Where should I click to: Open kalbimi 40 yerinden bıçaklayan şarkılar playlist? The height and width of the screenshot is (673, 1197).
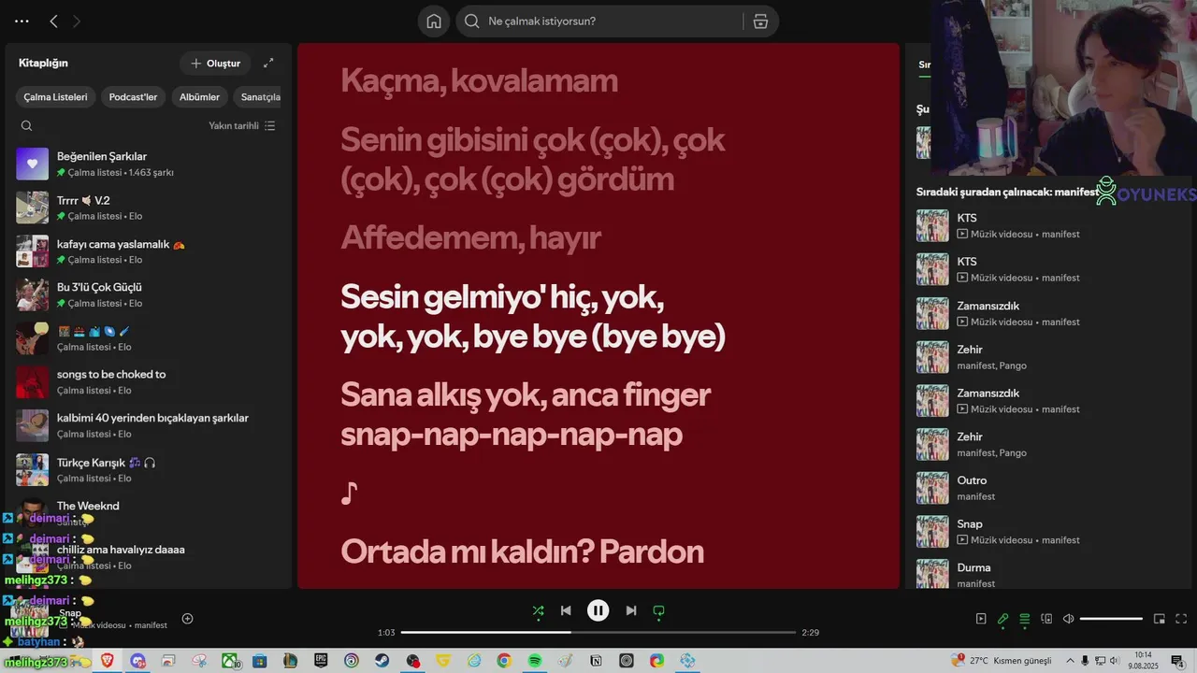coord(150,425)
